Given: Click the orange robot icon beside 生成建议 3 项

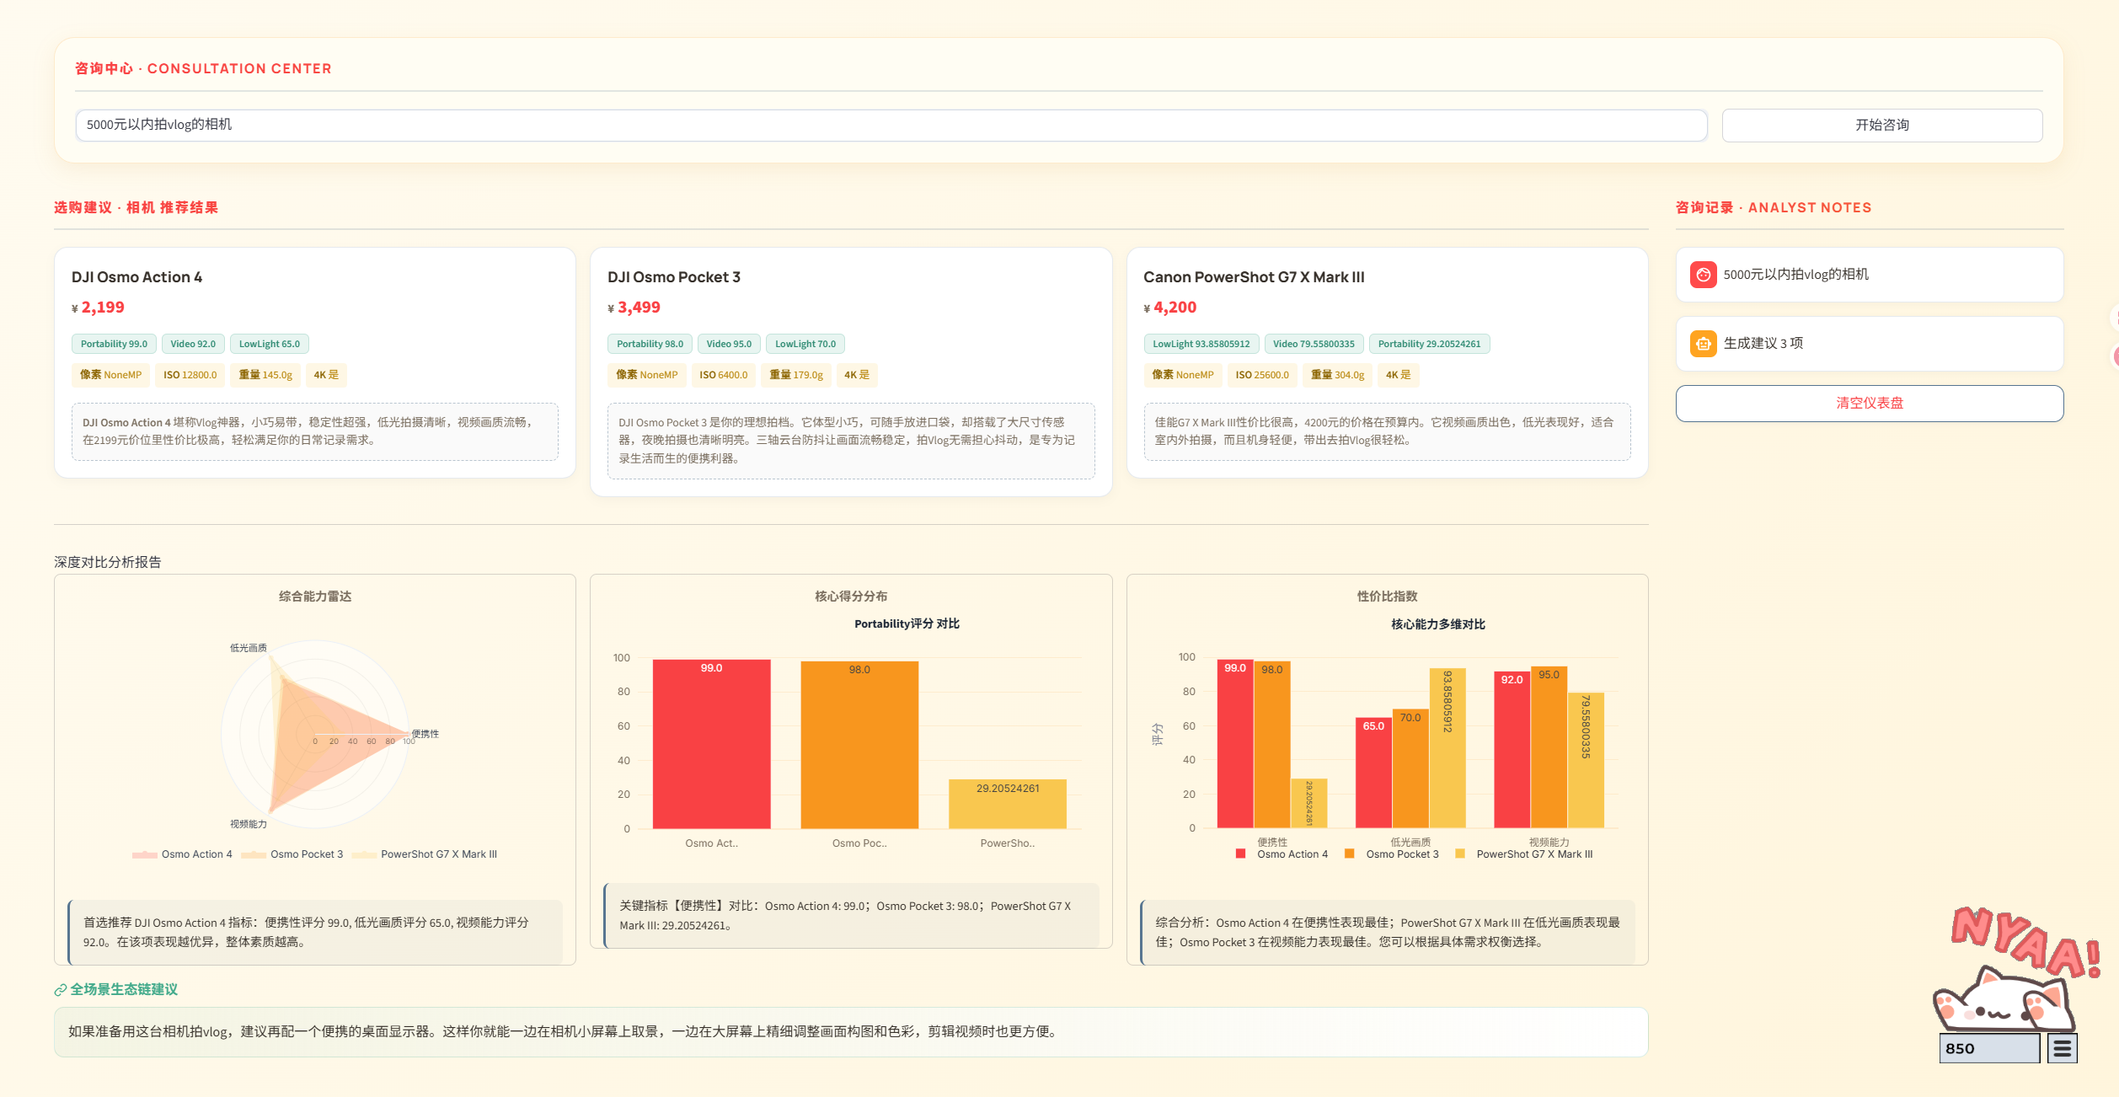Looking at the screenshot, I should (1703, 344).
